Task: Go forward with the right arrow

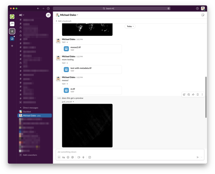Action: point(43,8)
